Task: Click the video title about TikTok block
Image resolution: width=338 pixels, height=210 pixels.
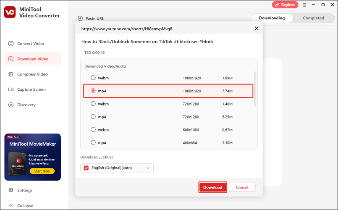Action: pyautogui.click(x=147, y=42)
